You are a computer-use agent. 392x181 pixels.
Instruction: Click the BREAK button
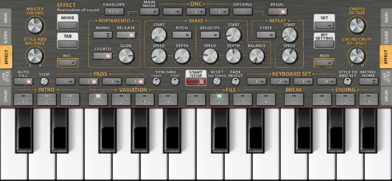294,99
